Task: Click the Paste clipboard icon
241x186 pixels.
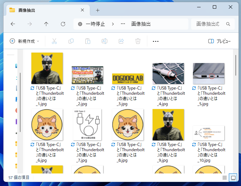Action: pos(88,41)
